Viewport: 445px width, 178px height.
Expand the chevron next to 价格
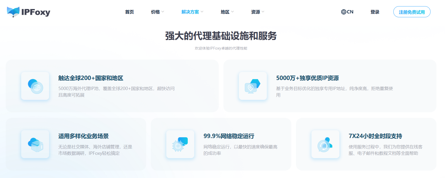163,12
